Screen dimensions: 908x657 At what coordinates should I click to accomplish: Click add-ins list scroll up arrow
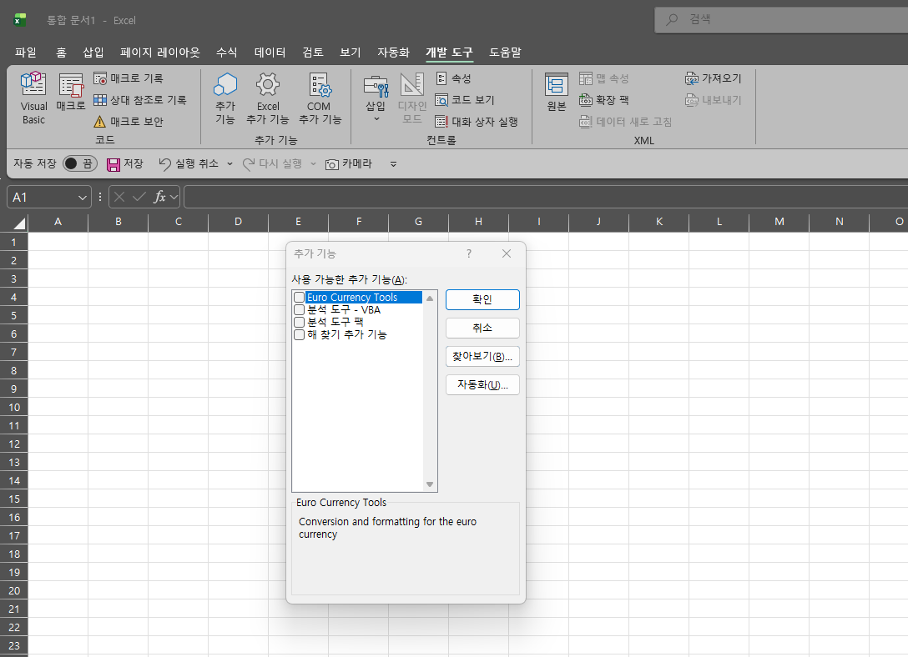(x=430, y=298)
